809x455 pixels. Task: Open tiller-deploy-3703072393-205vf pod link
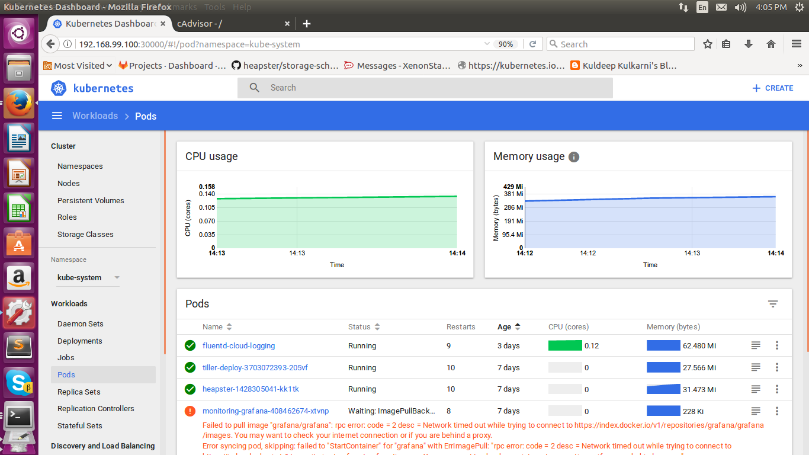(255, 367)
